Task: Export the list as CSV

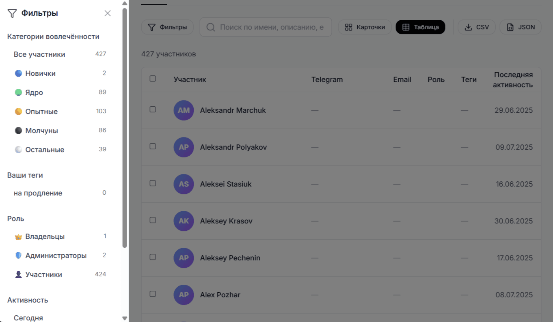Action: tap(477, 27)
